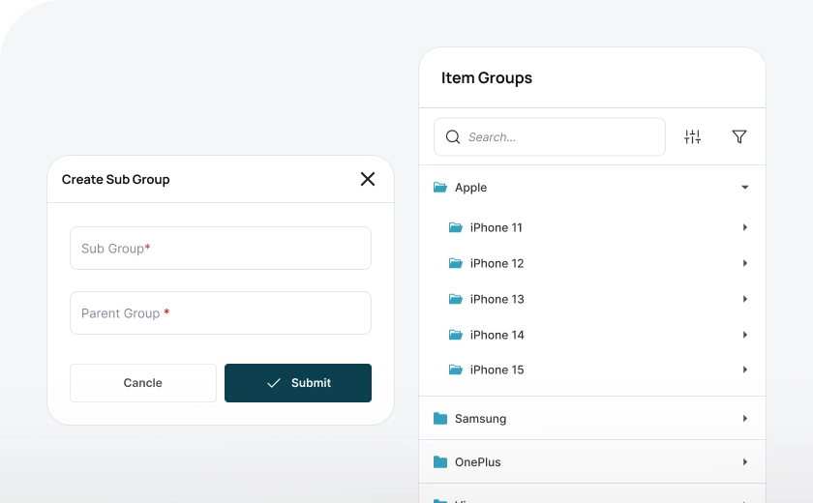Viewport: 813px width, 503px height.
Task: Expand the iPhone 12 arrow
Action: pyautogui.click(x=744, y=263)
